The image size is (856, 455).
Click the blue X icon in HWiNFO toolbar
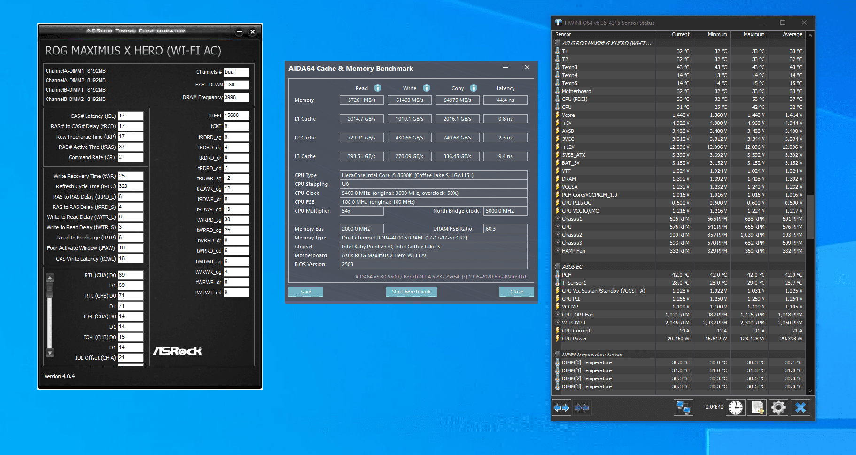pyautogui.click(x=801, y=408)
